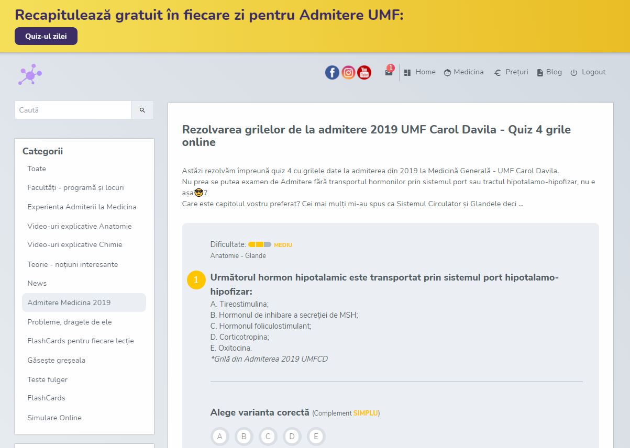Image resolution: width=630 pixels, height=448 pixels.
Task: Select answer option C
Action: click(268, 436)
